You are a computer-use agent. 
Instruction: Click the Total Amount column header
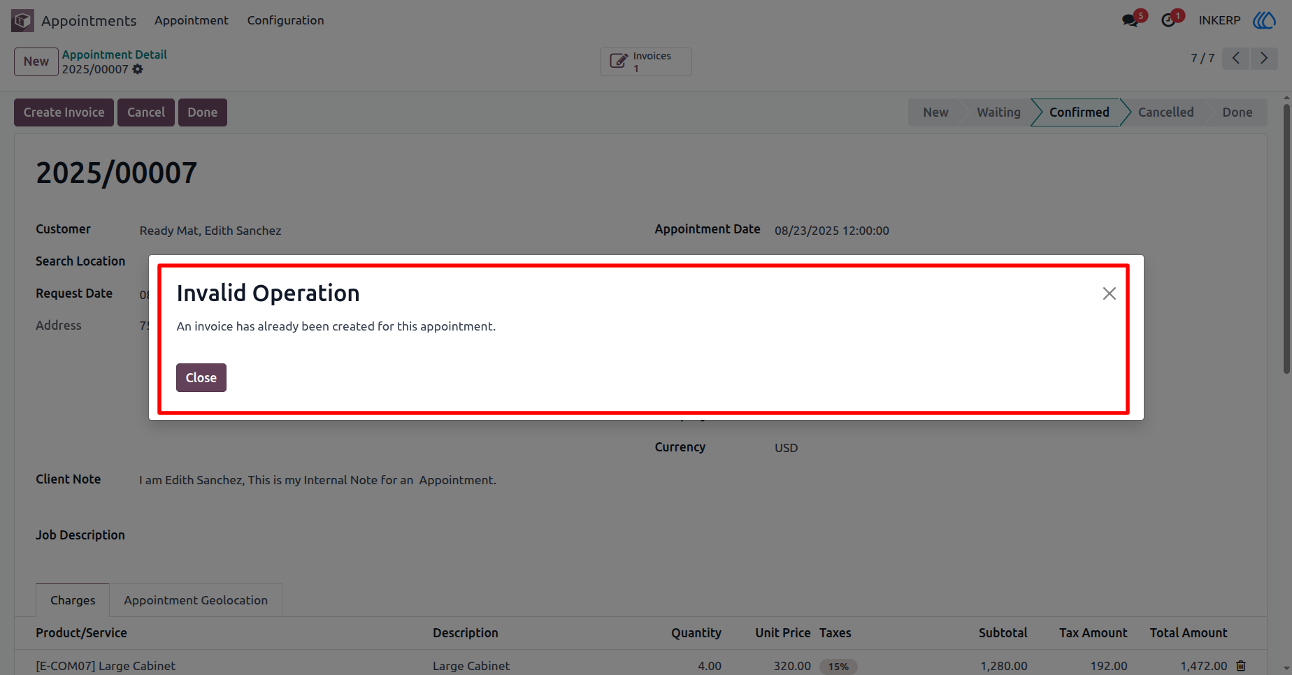[x=1189, y=633]
